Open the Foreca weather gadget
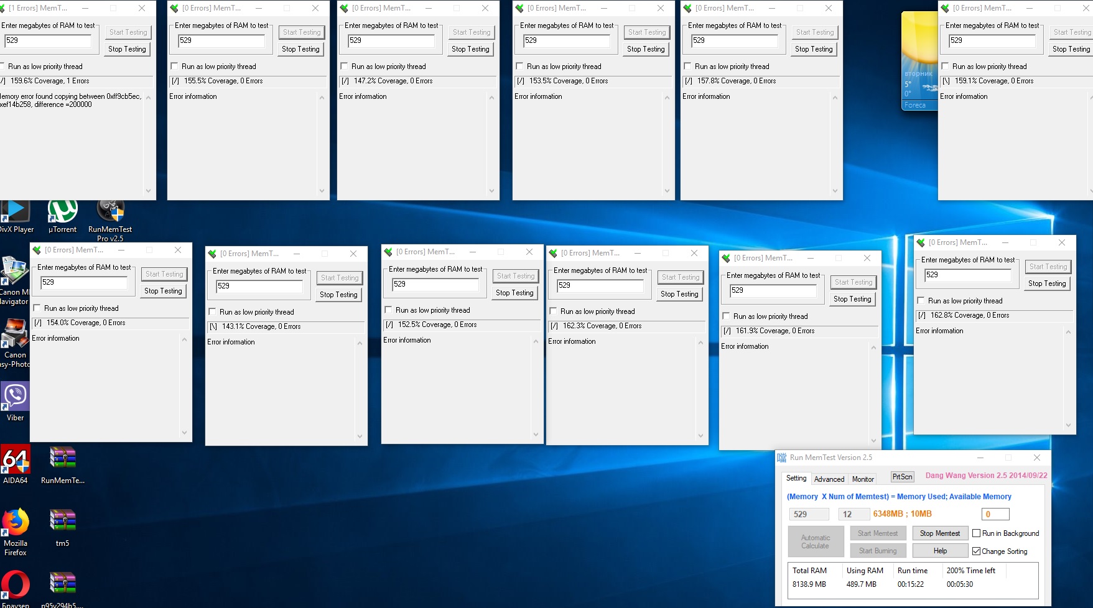 (x=919, y=61)
